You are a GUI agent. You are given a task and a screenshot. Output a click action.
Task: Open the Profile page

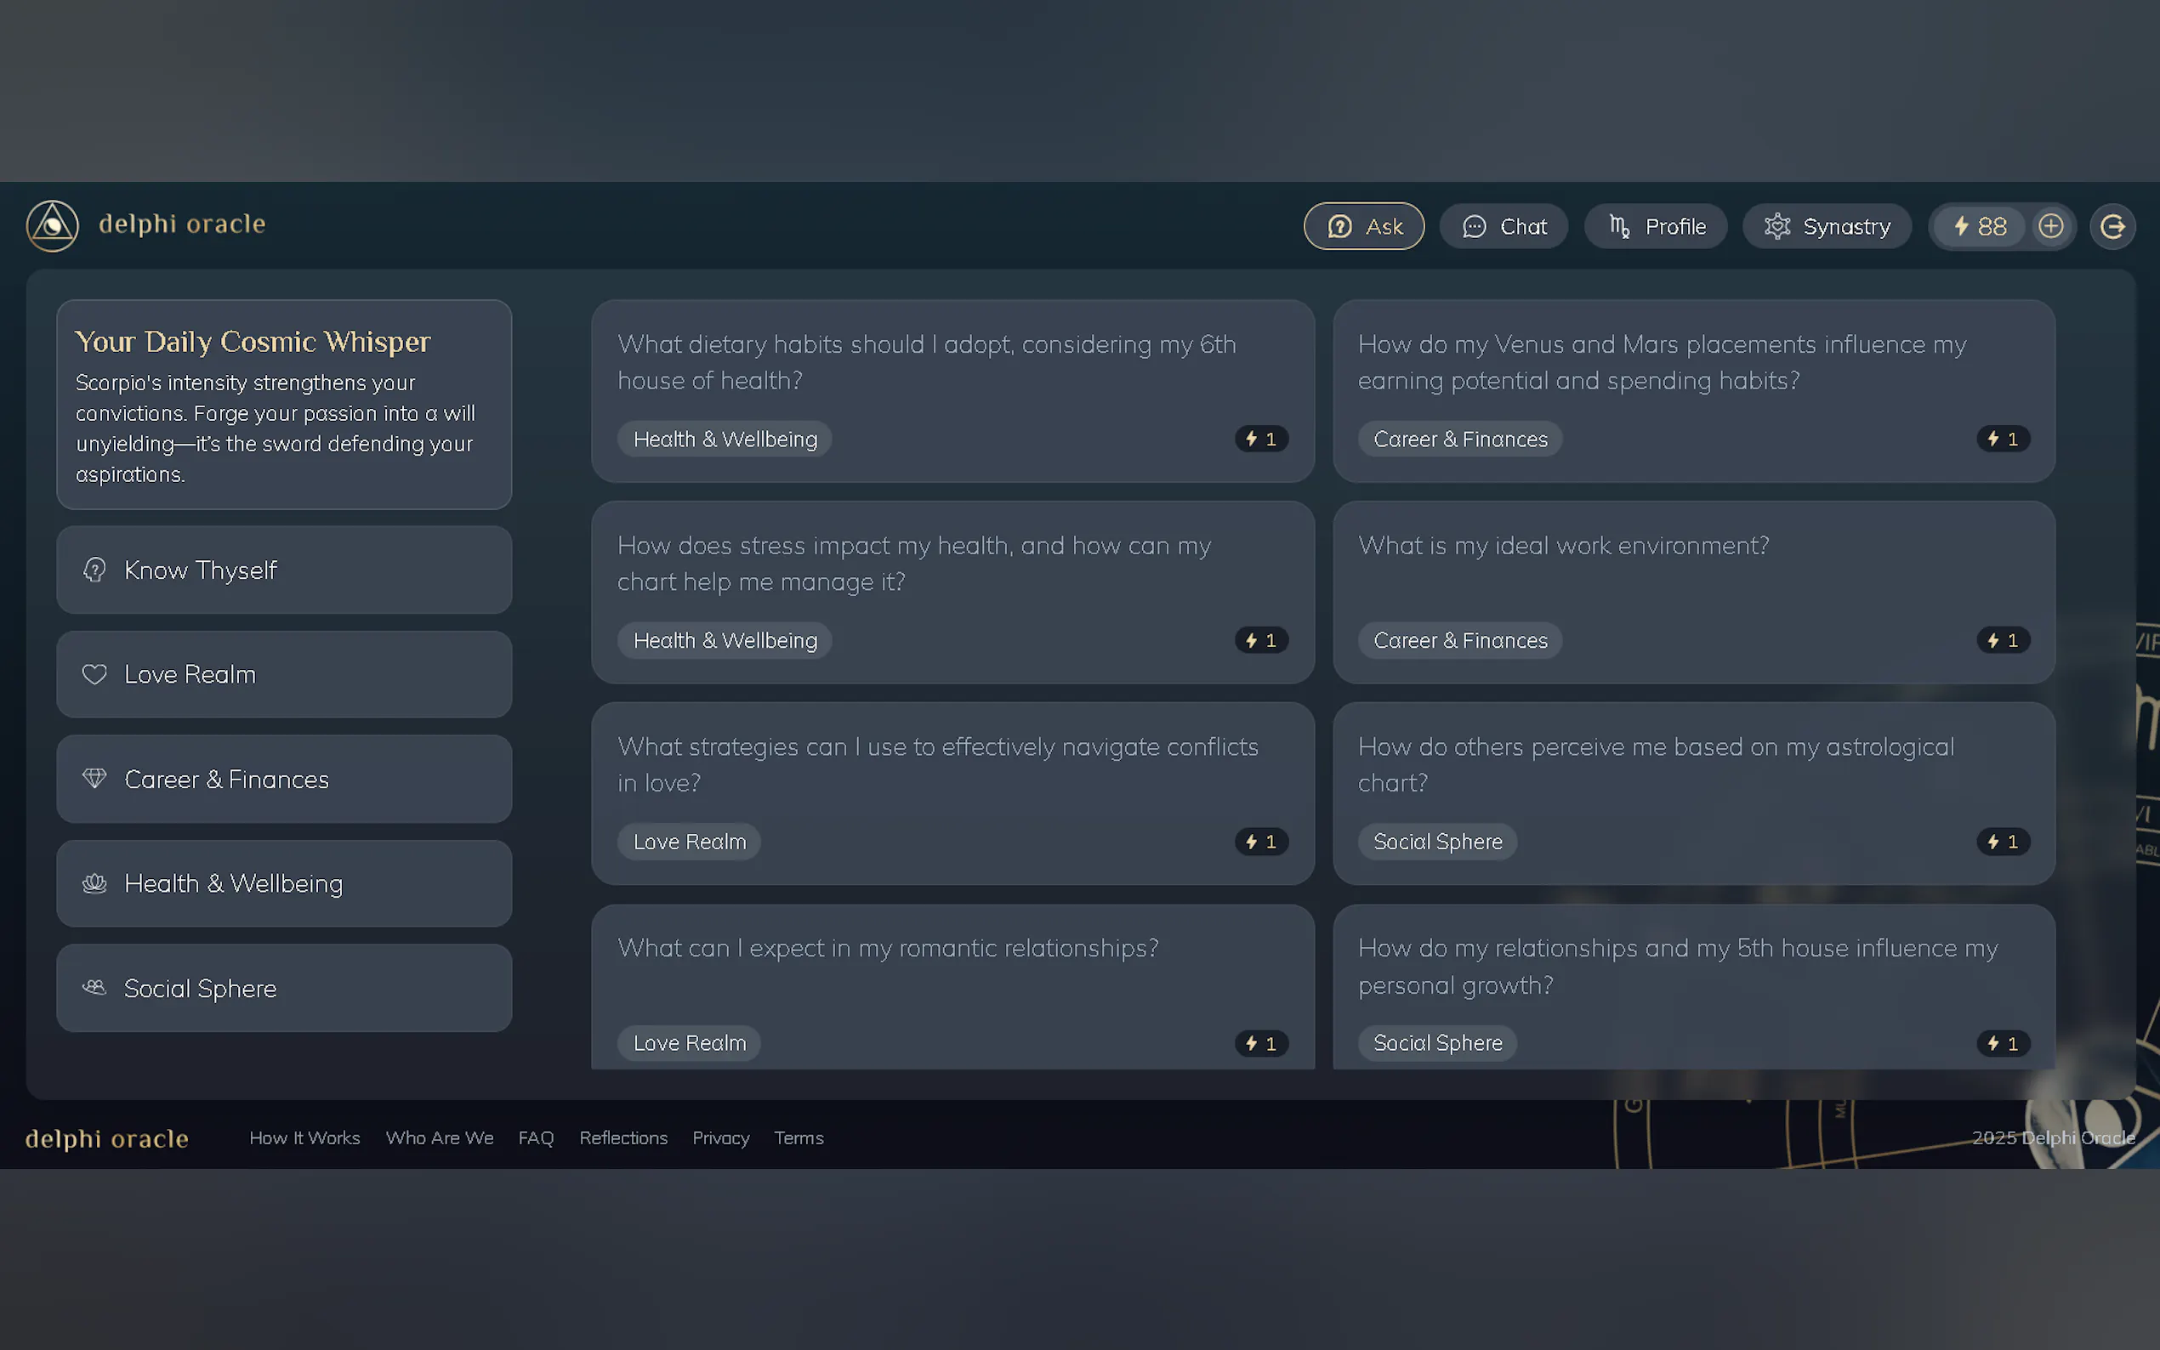[1656, 227]
